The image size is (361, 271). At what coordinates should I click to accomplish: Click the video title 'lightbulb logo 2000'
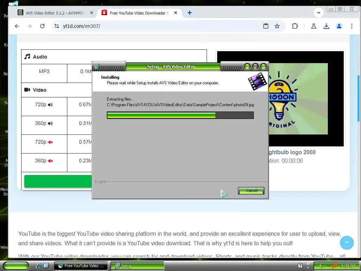(x=292, y=152)
